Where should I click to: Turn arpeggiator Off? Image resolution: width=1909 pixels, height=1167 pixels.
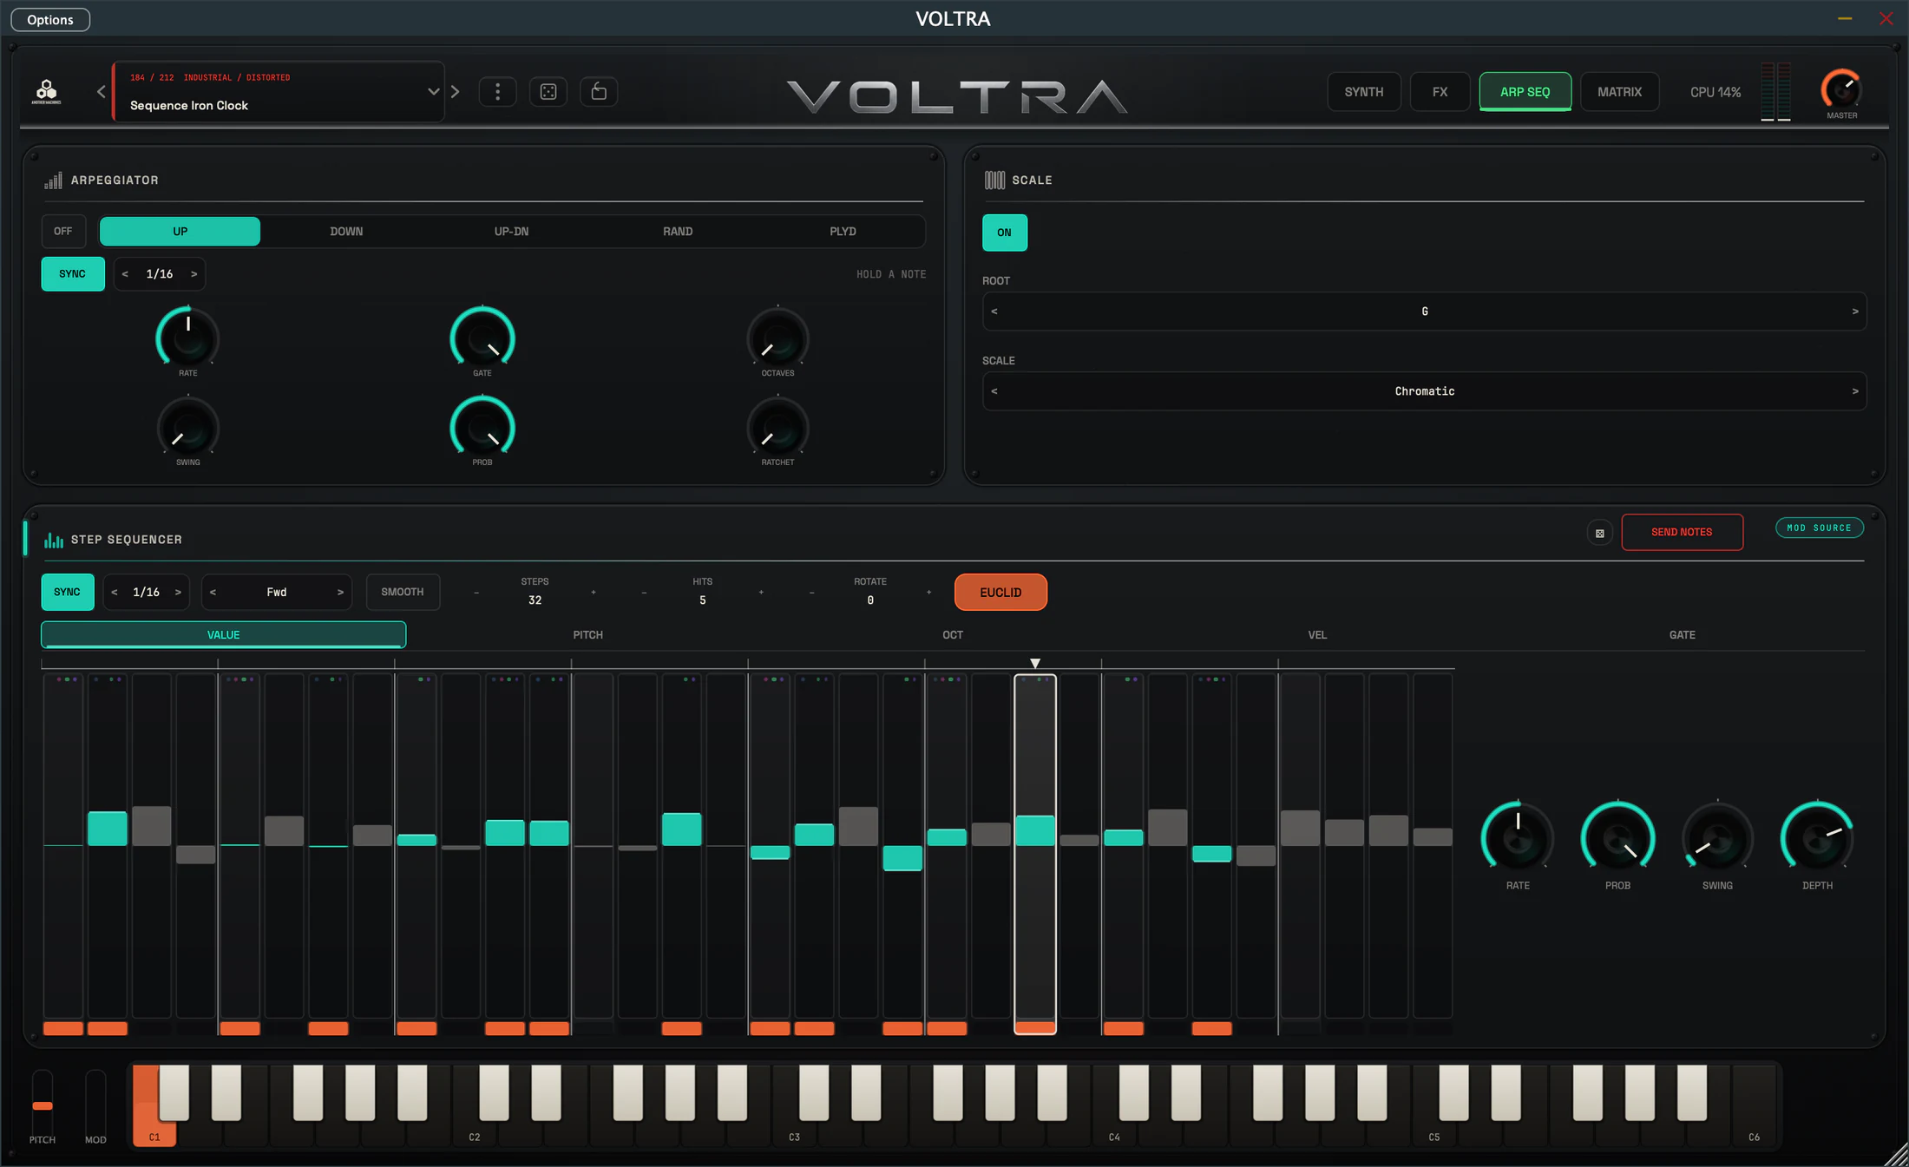click(x=63, y=232)
